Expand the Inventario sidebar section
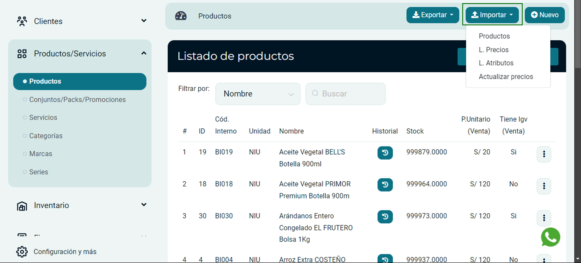Image resolution: width=581 pixels, height=263 pixels. pyautogui.click(x=144, y=205)
